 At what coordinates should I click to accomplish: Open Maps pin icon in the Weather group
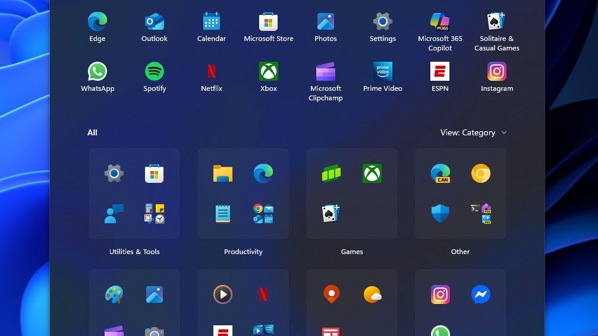(332, 294)
